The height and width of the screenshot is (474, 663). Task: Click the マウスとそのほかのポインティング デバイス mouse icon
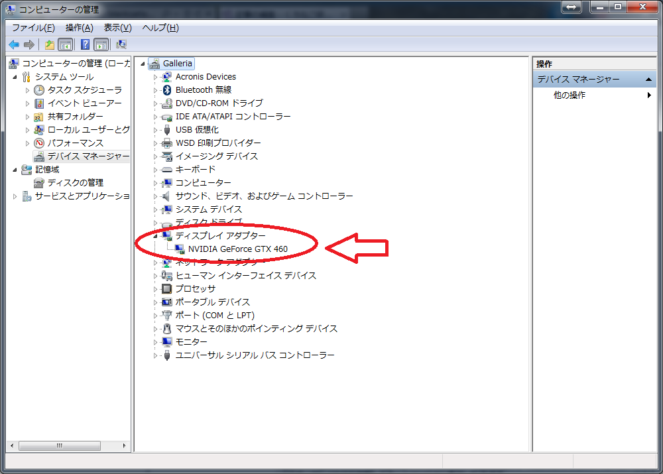click(167, 329)
